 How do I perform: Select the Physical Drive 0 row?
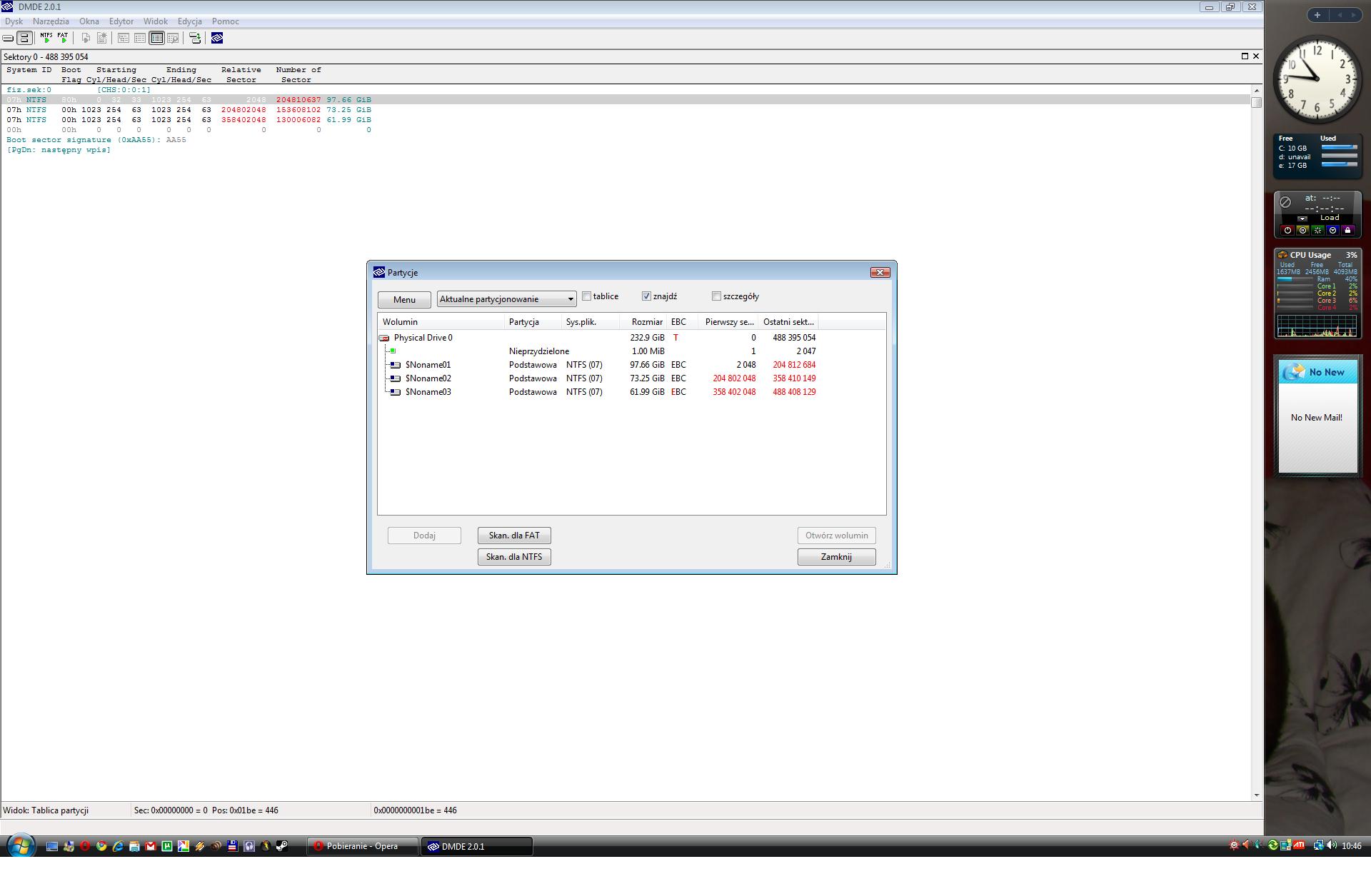[632, 338]
